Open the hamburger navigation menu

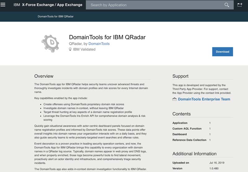[3, 5]
